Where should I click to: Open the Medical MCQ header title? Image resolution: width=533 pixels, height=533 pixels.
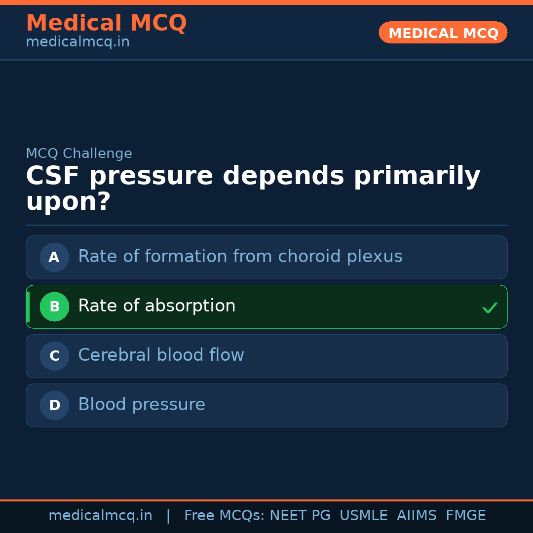click(x=106, y=23)
